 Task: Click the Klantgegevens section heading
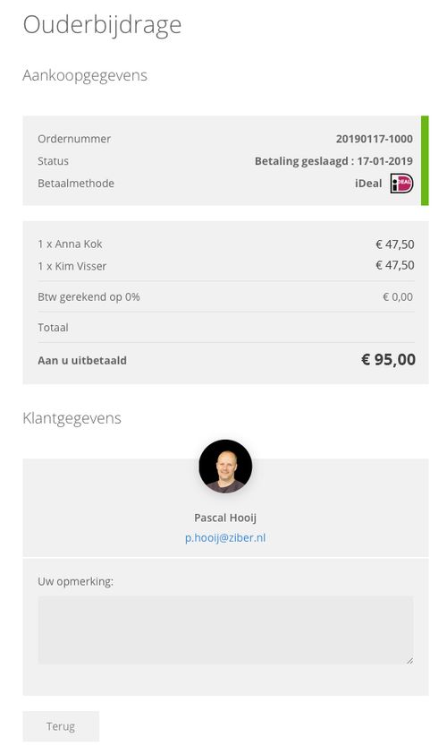tap(72, 418)
